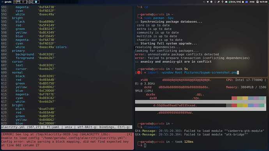Click the garuda label in top bar

pyautogui.click(x=8, y=2)
